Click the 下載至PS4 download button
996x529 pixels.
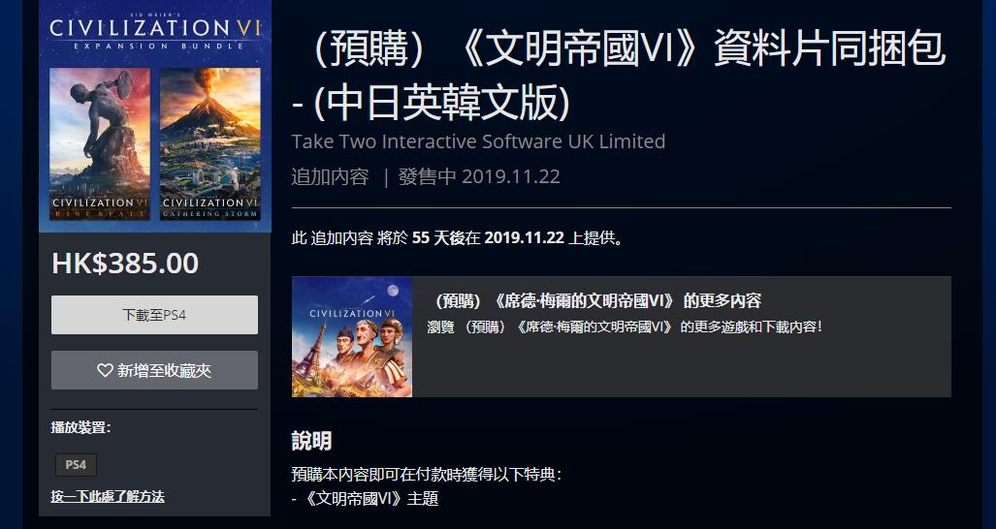pyautogui.click(x=154, y=315)
